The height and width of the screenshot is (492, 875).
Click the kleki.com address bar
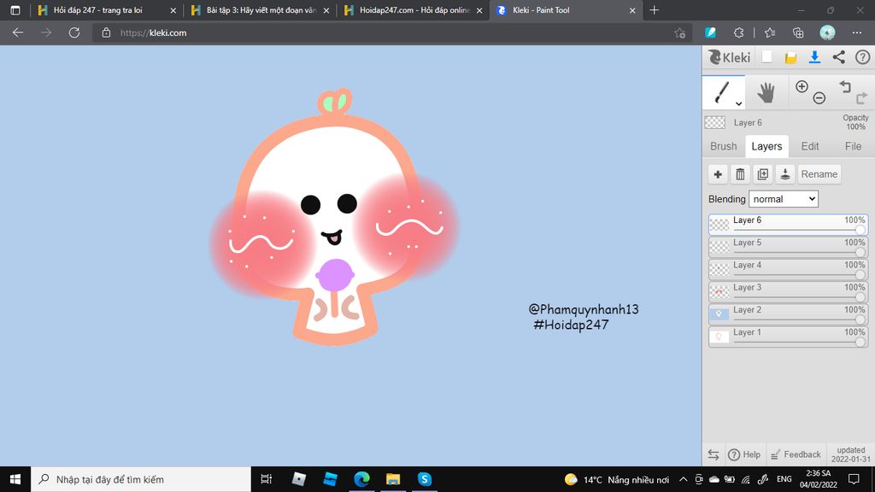click(391, 33)
